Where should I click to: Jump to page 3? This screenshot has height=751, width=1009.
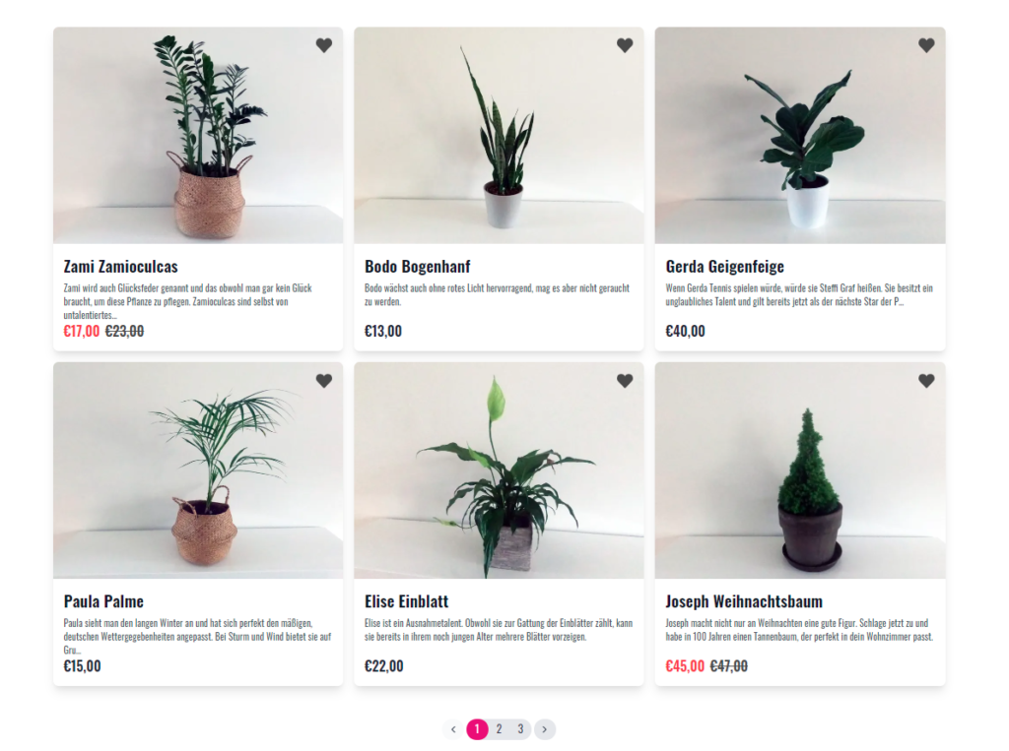pyautogui.click(x=520, y=729)
